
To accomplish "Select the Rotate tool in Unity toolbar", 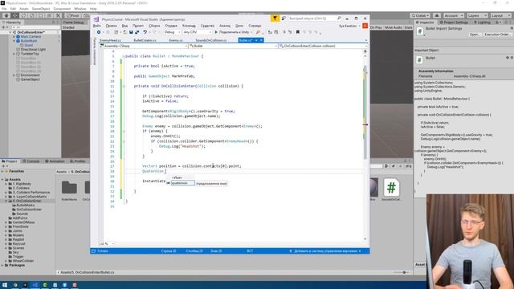I will [23, 15].
